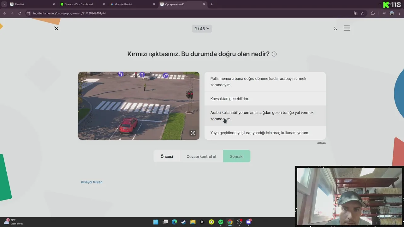Click the address bar URL
The width and height of the screenshot is (404, 227).
(69, 13)
